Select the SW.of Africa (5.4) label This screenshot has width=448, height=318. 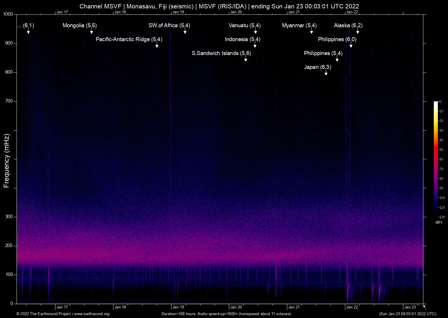169,25
